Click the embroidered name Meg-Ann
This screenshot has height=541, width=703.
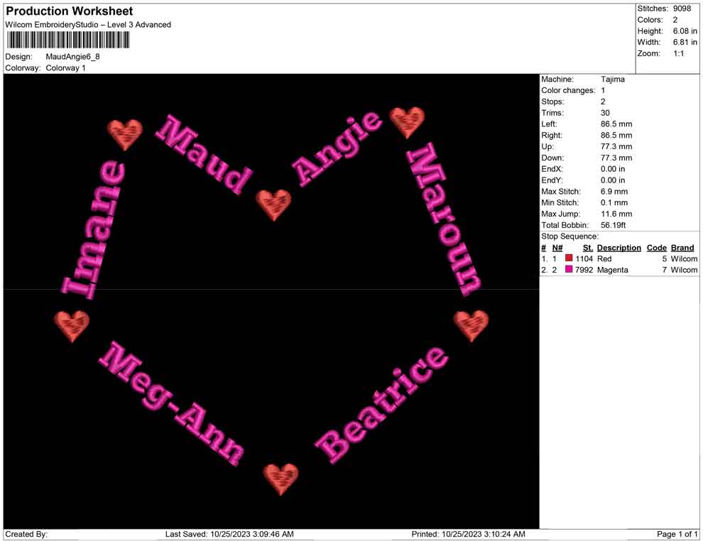[x=172, y=403]
